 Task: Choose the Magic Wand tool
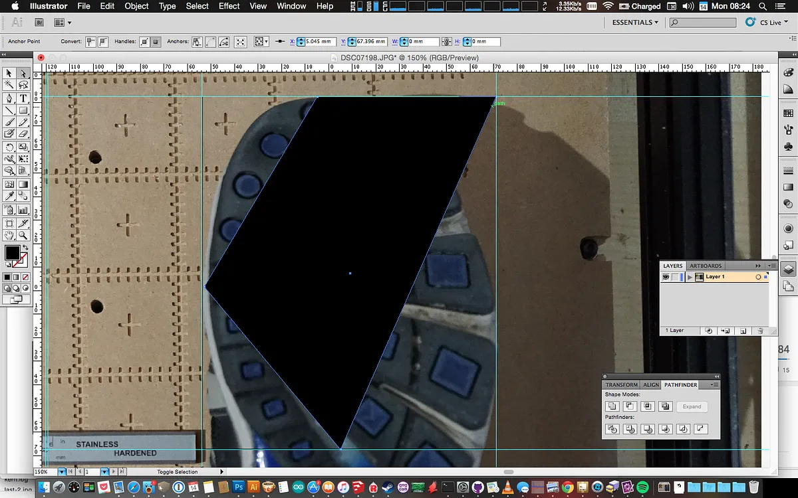point(9,86)
